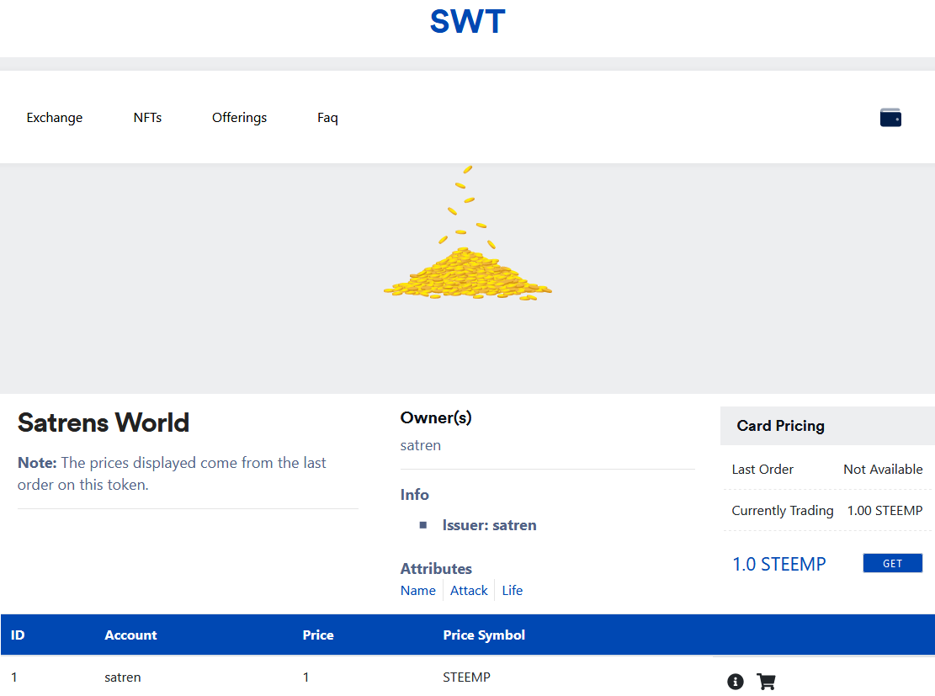Screen dimensions: 935x696
Task: Go to the NFTs page
Action: pos(147,118)
